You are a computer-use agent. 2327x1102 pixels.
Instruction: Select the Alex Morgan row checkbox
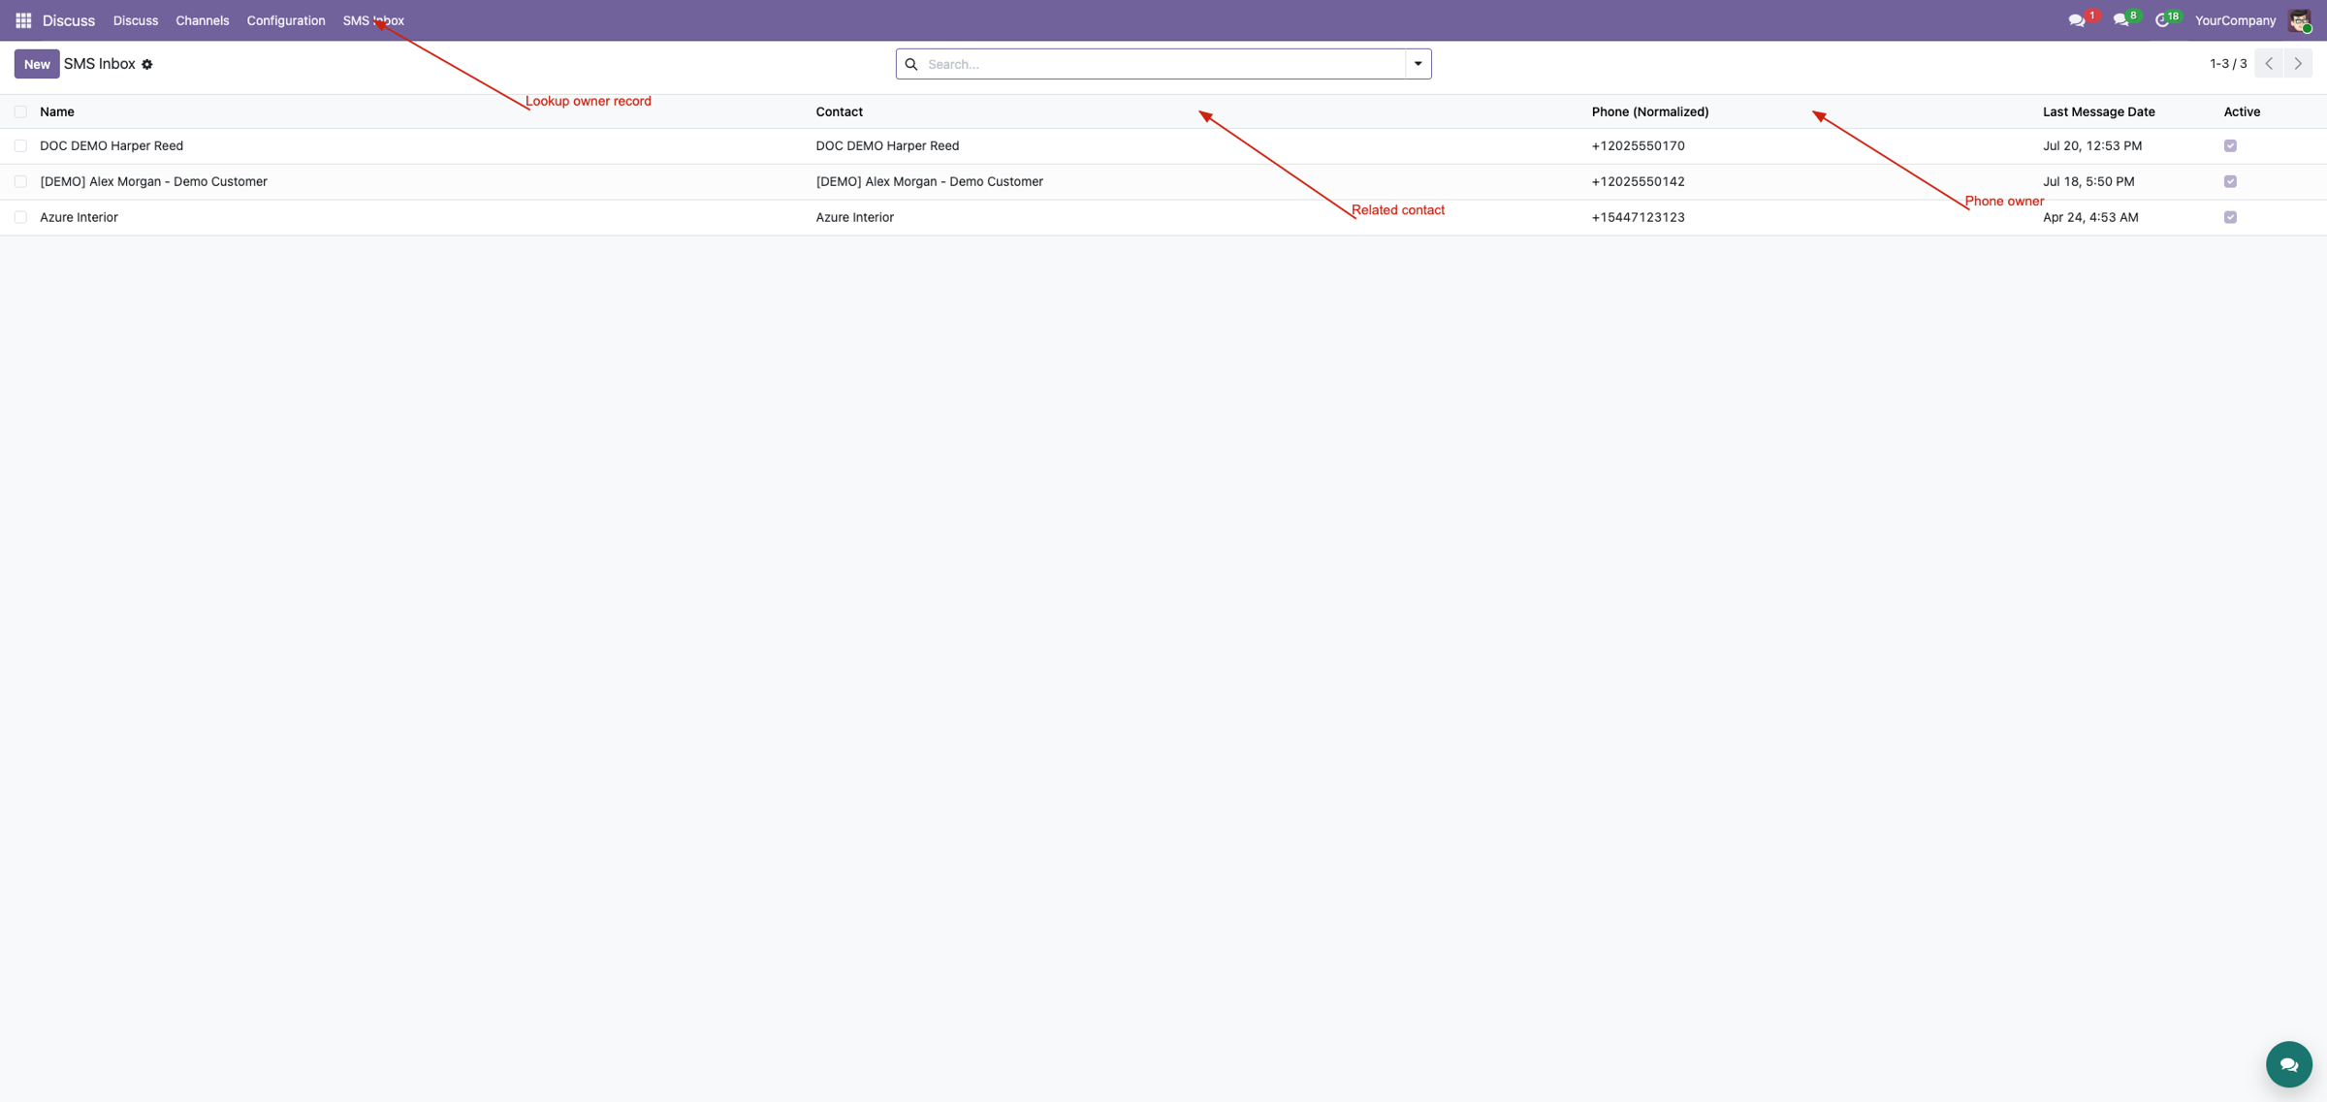[20, 182]
